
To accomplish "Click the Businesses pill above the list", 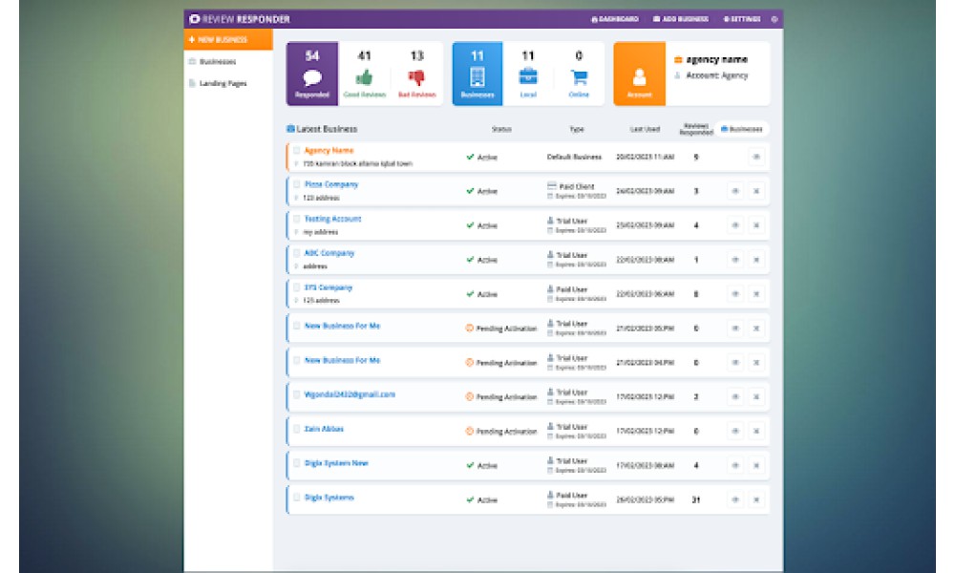I will pyautogui.click(x=741, y=129).
